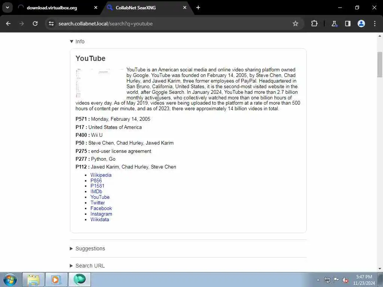Open Windows Explorer from the taskbar

[33, 280]
